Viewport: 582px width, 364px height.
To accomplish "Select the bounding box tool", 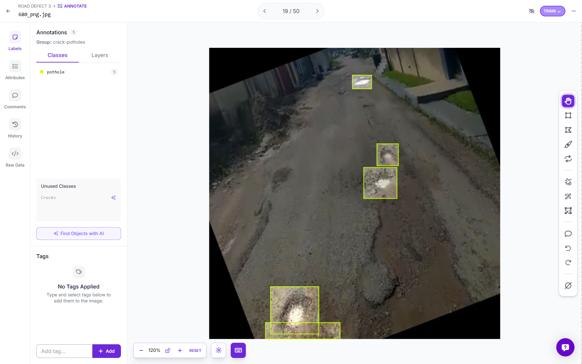I will click(x=568, y=116).
